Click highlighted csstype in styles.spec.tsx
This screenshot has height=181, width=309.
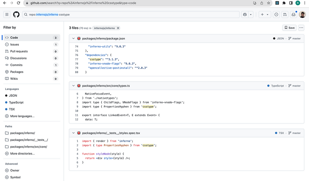[148, 145]
